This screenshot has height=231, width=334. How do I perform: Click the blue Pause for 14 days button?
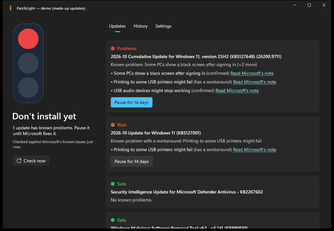point(132,102)
